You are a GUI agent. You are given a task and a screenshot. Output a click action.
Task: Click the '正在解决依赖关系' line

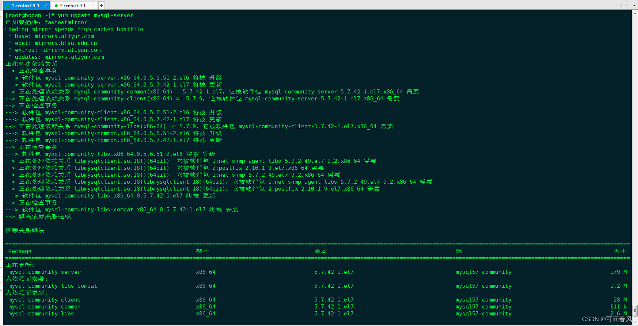(x=31, y=64)
